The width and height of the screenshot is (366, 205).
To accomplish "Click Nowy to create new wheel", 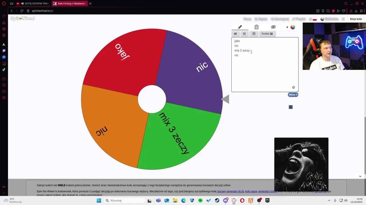I will tap(247, 19).
